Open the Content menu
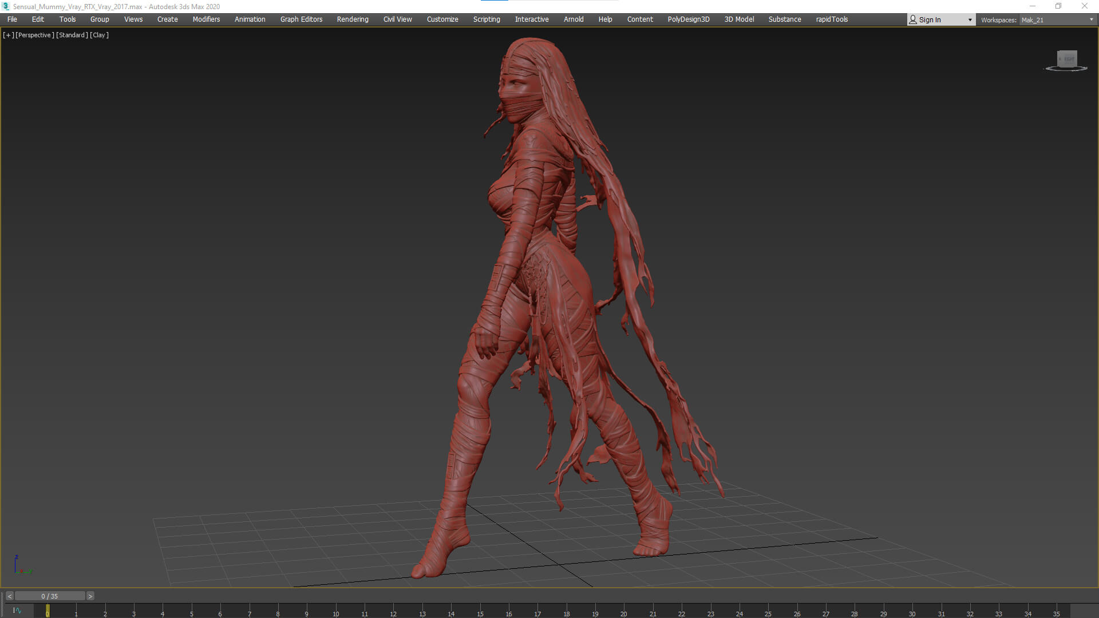This screenshot has height=618, width=1099. click(x=640, y=19)
